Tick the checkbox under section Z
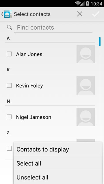Image resolution: width=104 pixels, height=184 pixels. (9, 148)
